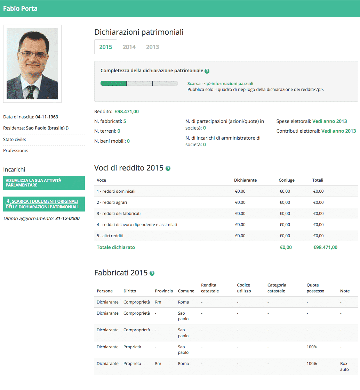Image resolution: width=360 pixels, height=390 pixels.
Task: Download original documents delle dichiarazioni patrimoniali
Action: (44, 204)
